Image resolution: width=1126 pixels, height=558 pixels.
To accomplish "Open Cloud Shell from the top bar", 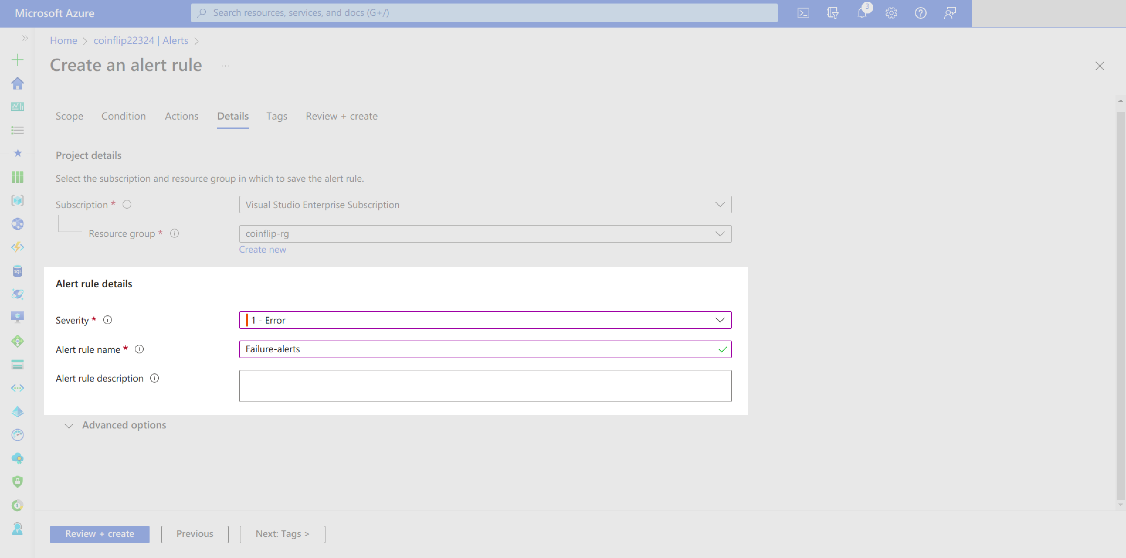I will point(803,13).
